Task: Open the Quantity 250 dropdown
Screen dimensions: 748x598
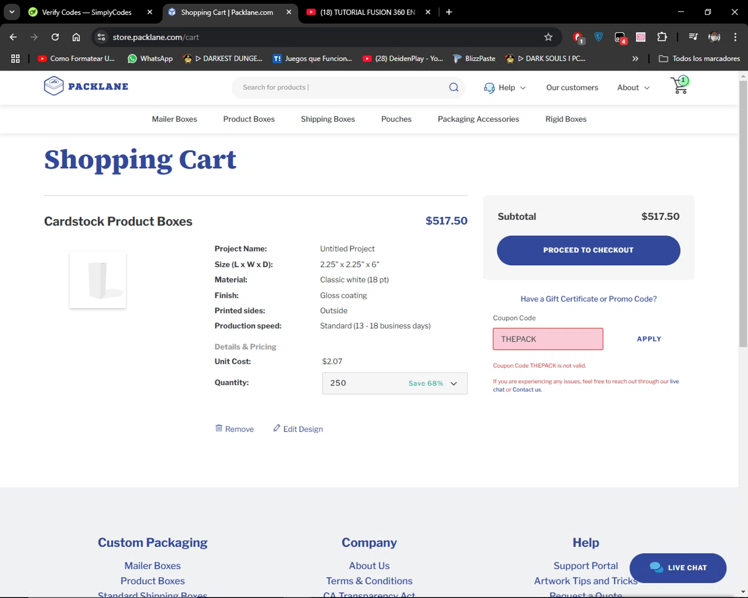Action: point(394,383)
